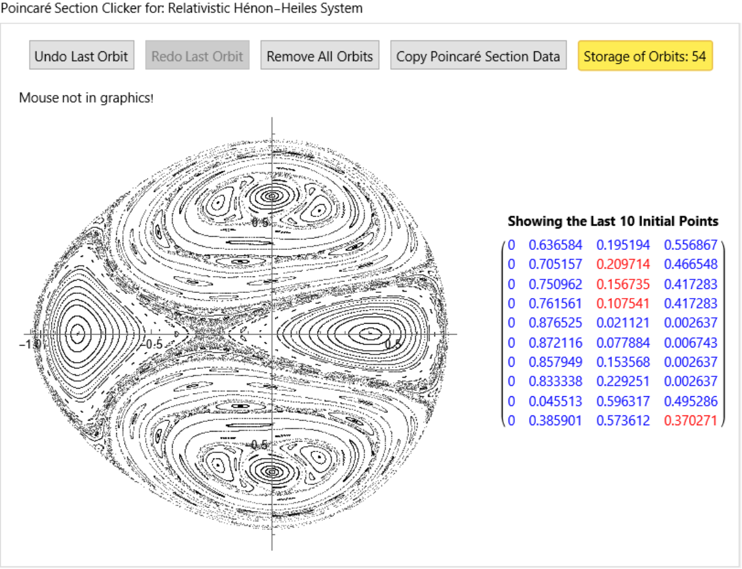Click the "Mouse not in graphics!" status text
The width and height of the screenshot is (742, 569).
tap(87, 98)
